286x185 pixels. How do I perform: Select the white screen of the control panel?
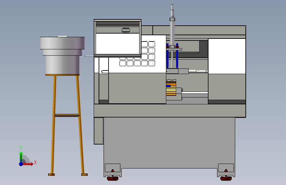coord(117,44)
